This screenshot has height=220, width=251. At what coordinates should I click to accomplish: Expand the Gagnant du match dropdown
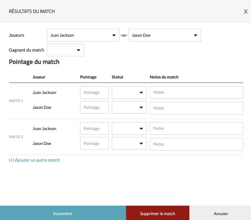(65, 50)
